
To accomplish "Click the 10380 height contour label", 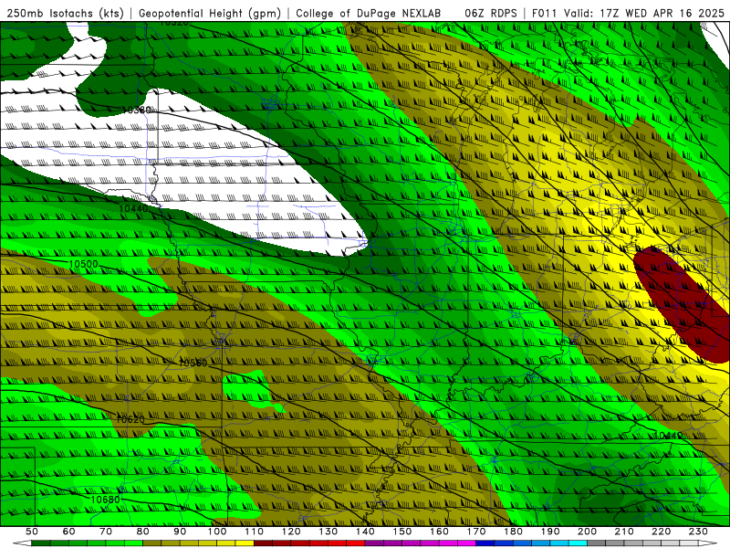I will (x=136, y=110).
